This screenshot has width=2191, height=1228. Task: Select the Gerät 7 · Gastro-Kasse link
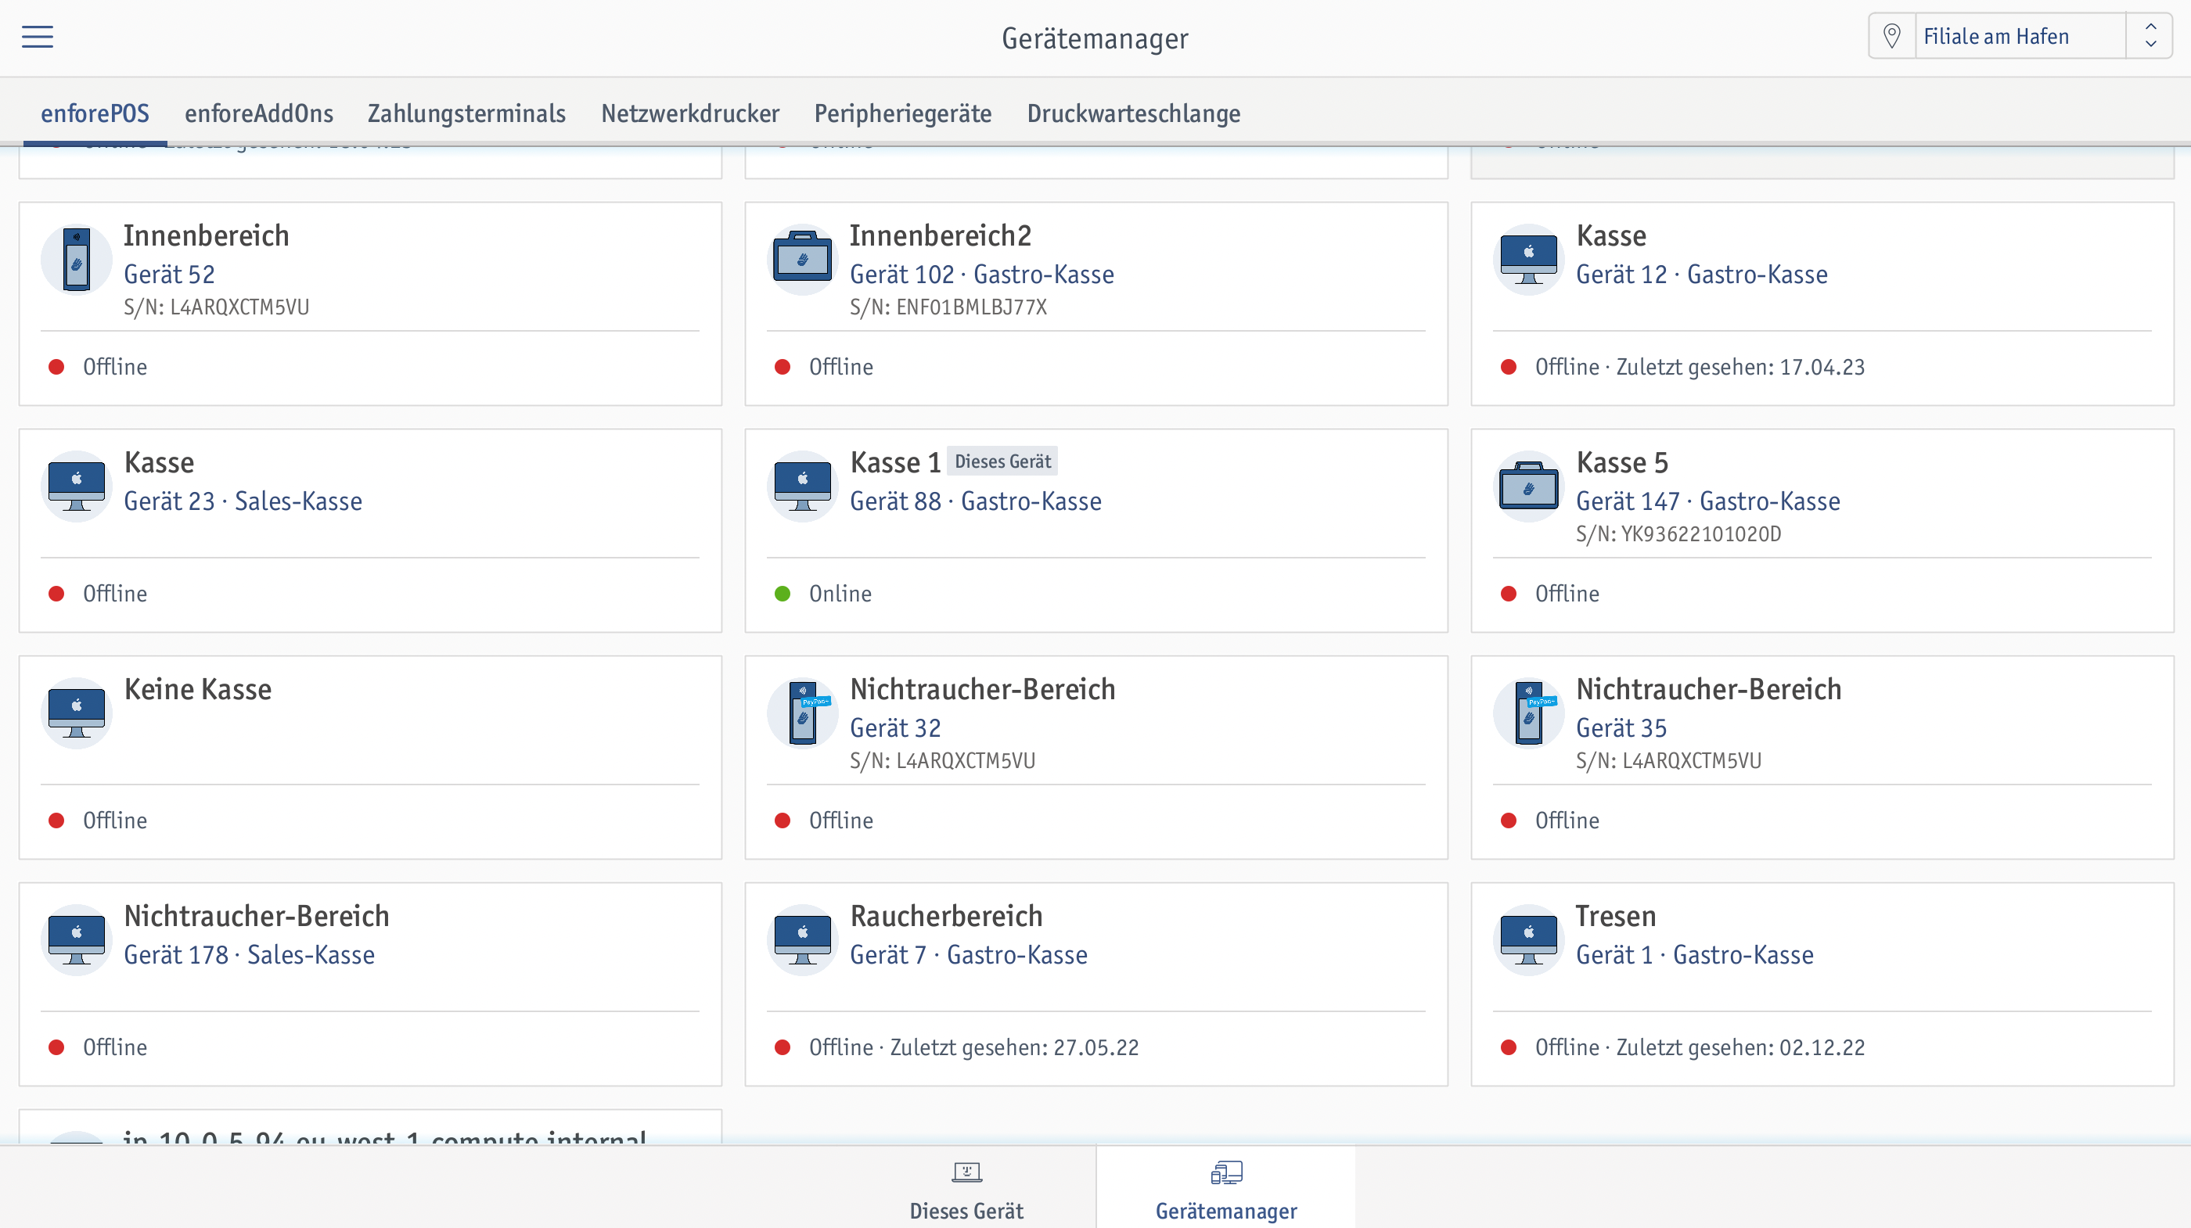pos(969,955)
